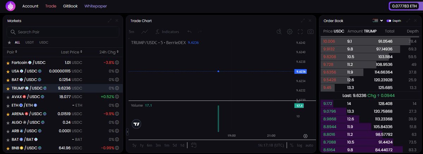Screen dimensions: 423x154
Task: Expand the chart's drawing toolbar arrow
Action: pos(128,132)
